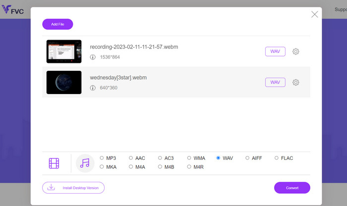Open WAV format selector for wednesday[3star] file
This screenshot has width=347, height=206.
tap(275, 82)
